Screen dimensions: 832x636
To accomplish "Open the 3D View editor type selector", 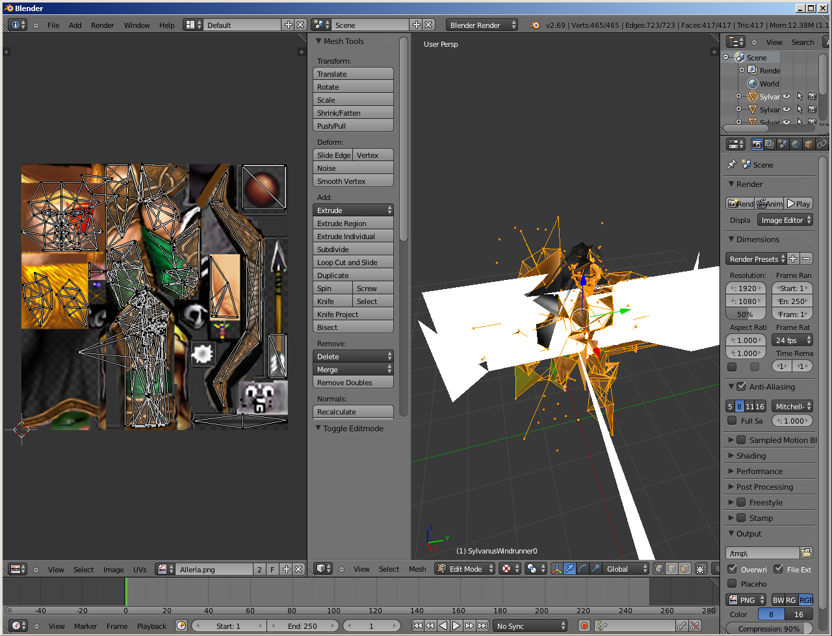I will tap(323, 568).
